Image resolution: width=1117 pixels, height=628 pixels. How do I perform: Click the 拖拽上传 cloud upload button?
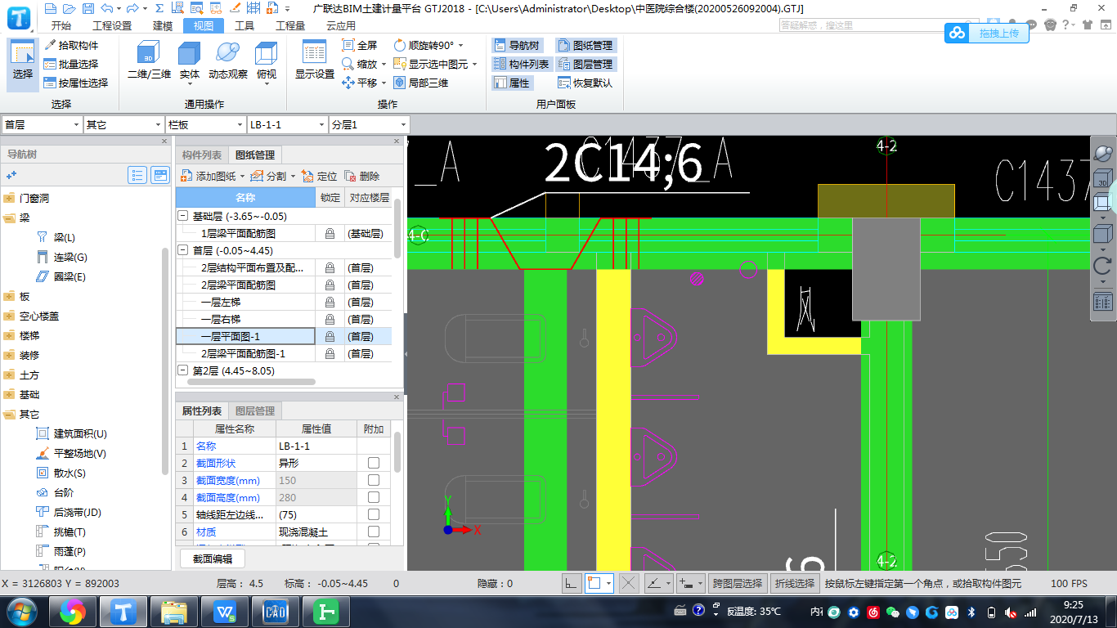coord(986,33)
